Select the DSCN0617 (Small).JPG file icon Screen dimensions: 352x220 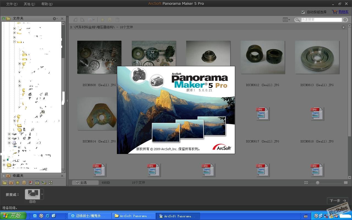[x=263, y=114]
